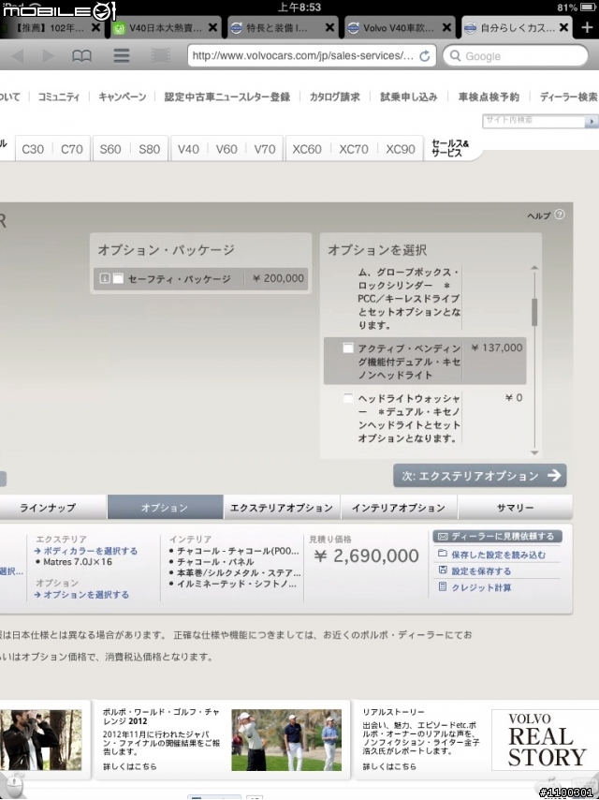
Task: Reload the page using the refresh icon
Action: coord(424,56)
